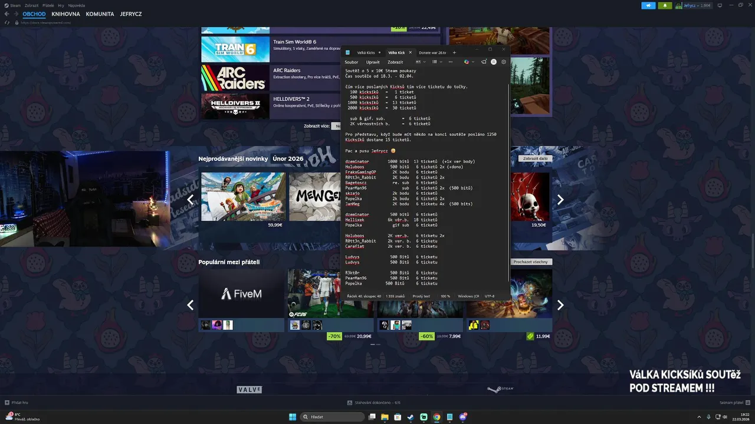
Task: Open Notepad settings gear
Action: click(x=504, y=62)
